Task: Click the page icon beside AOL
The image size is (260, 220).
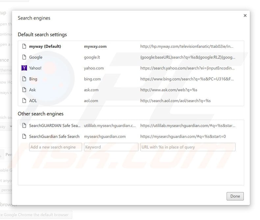Action: click(24, 101)
